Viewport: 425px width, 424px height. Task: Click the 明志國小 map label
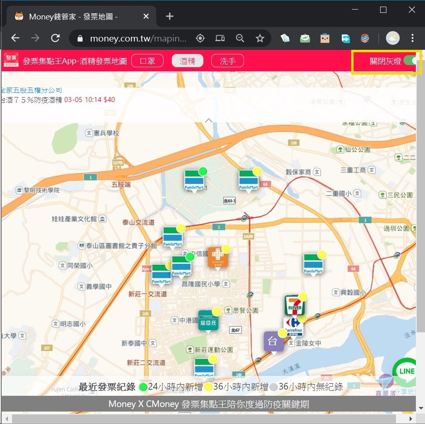69,324
